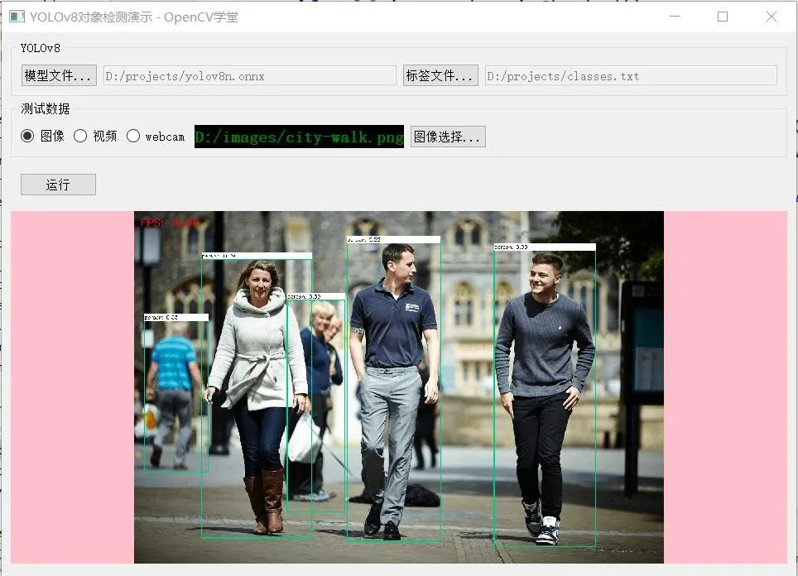798x576 pixels.
Task: Open the 图像选择... image chooser
Action: click(447, 136)
